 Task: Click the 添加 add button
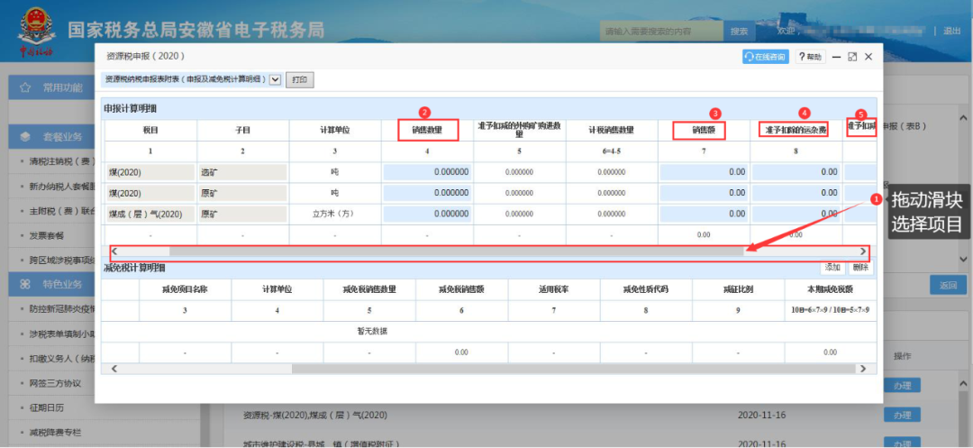point(832,268)
